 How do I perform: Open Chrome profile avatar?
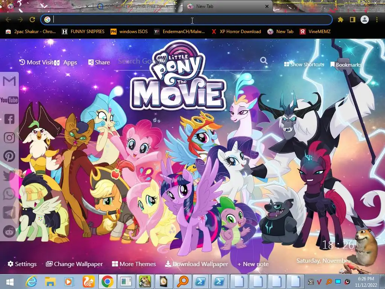(x=365, y=20)
